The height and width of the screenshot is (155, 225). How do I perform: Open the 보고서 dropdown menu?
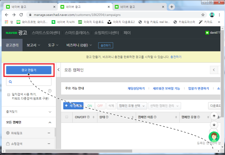click(33, 45)
